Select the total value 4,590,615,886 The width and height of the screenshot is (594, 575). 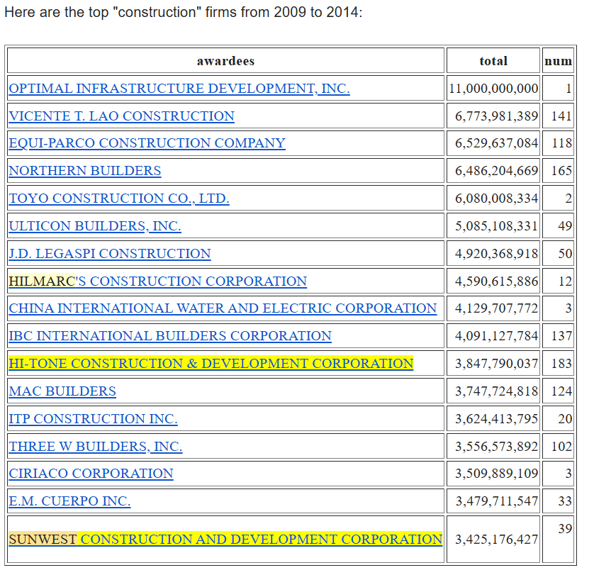pos(496,281)
